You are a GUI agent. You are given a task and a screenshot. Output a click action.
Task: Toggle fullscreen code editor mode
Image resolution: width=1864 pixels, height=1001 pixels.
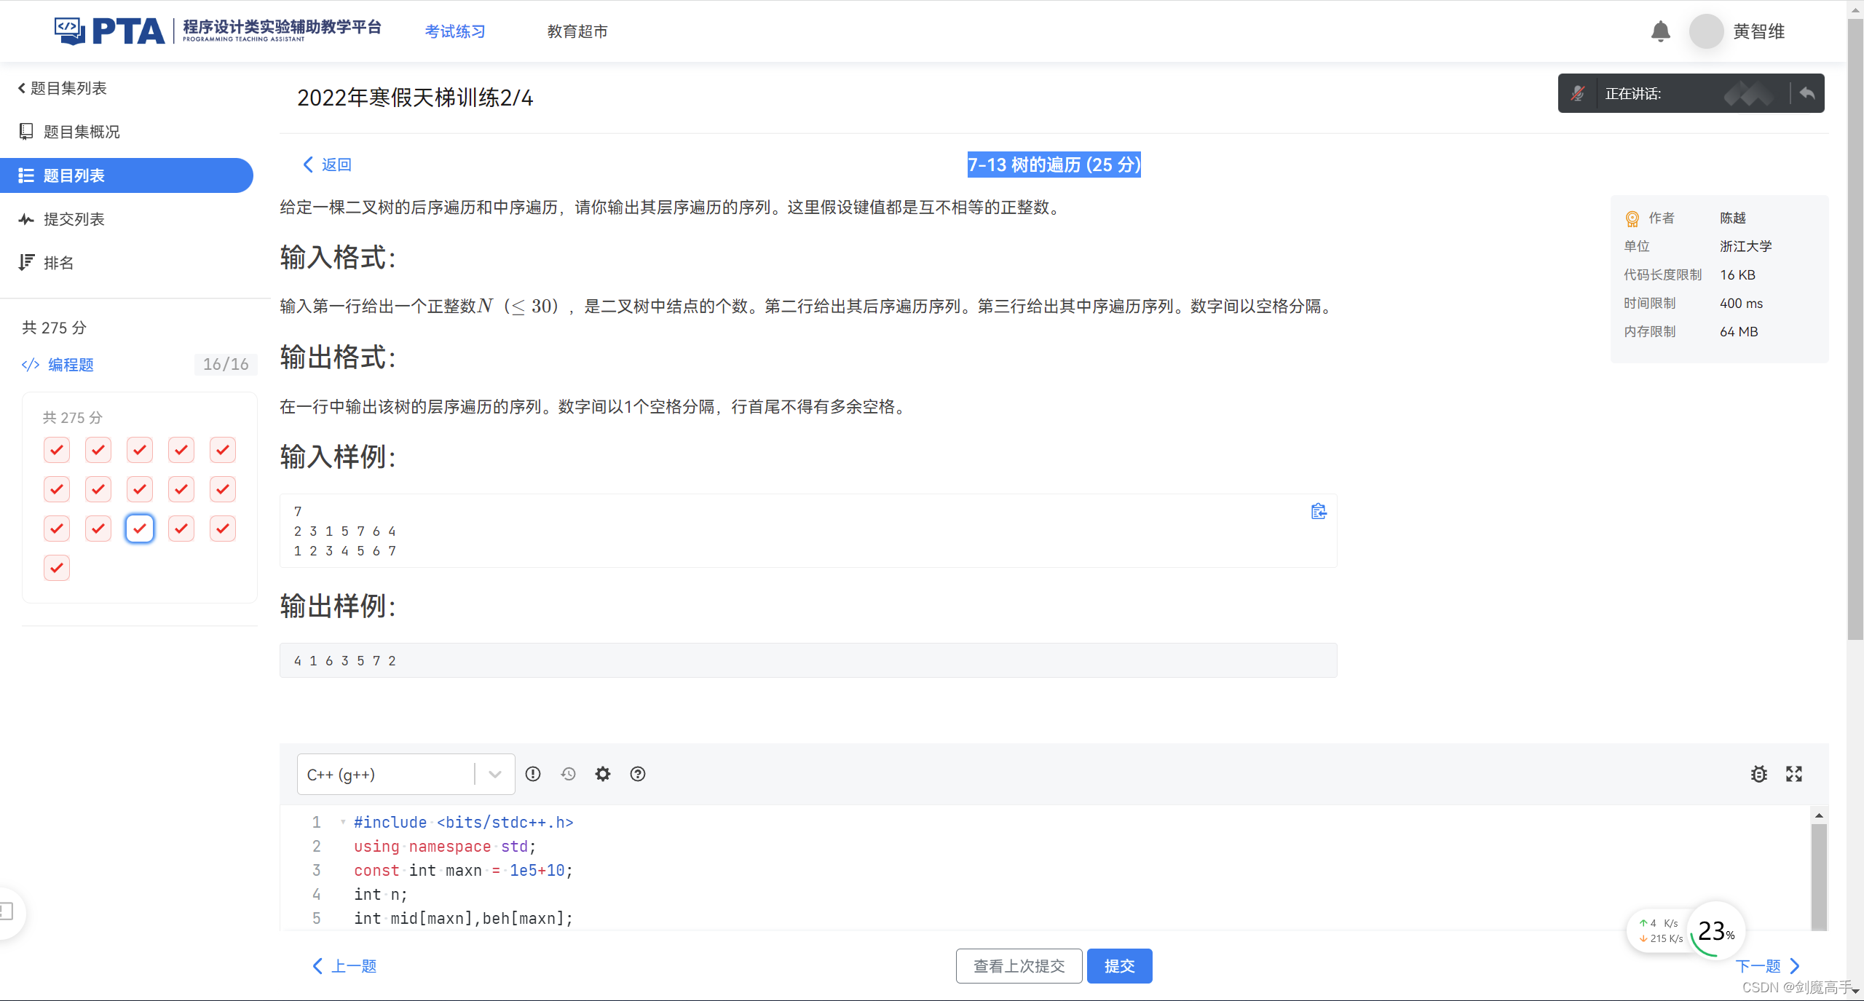(x=1793, y=774)
